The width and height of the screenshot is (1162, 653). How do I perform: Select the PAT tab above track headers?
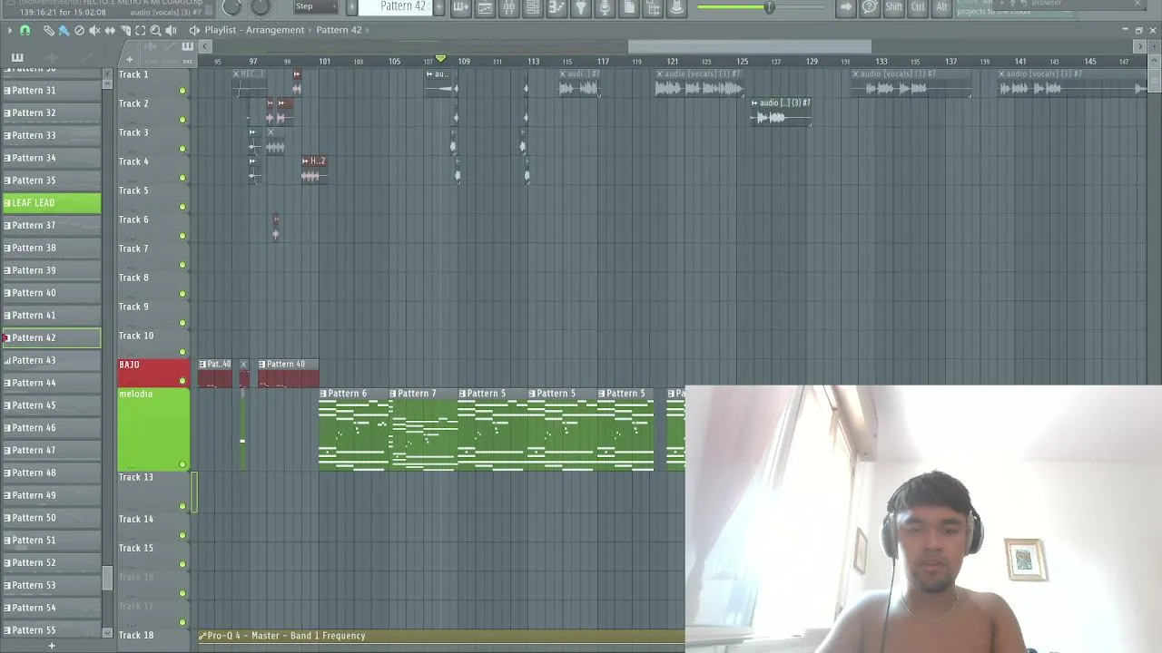click(188, 62)
